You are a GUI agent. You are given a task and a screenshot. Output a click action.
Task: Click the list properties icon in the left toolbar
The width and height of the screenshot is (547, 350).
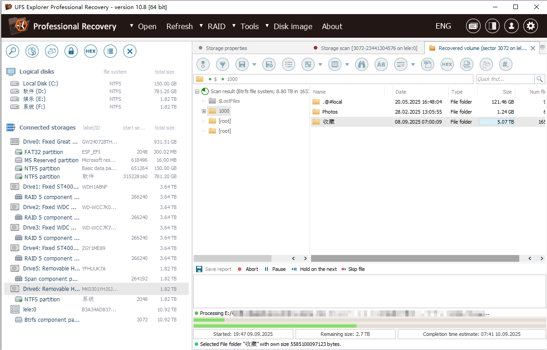(x=110, y=51)
